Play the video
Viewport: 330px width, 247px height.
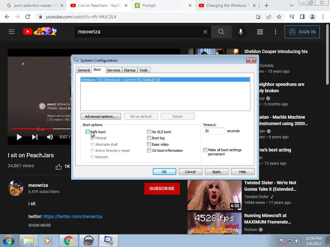coord(19,137)
